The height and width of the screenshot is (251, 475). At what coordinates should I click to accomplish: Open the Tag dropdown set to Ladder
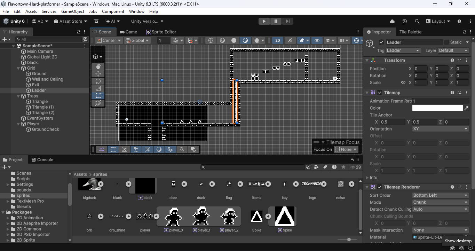point(403,50)
